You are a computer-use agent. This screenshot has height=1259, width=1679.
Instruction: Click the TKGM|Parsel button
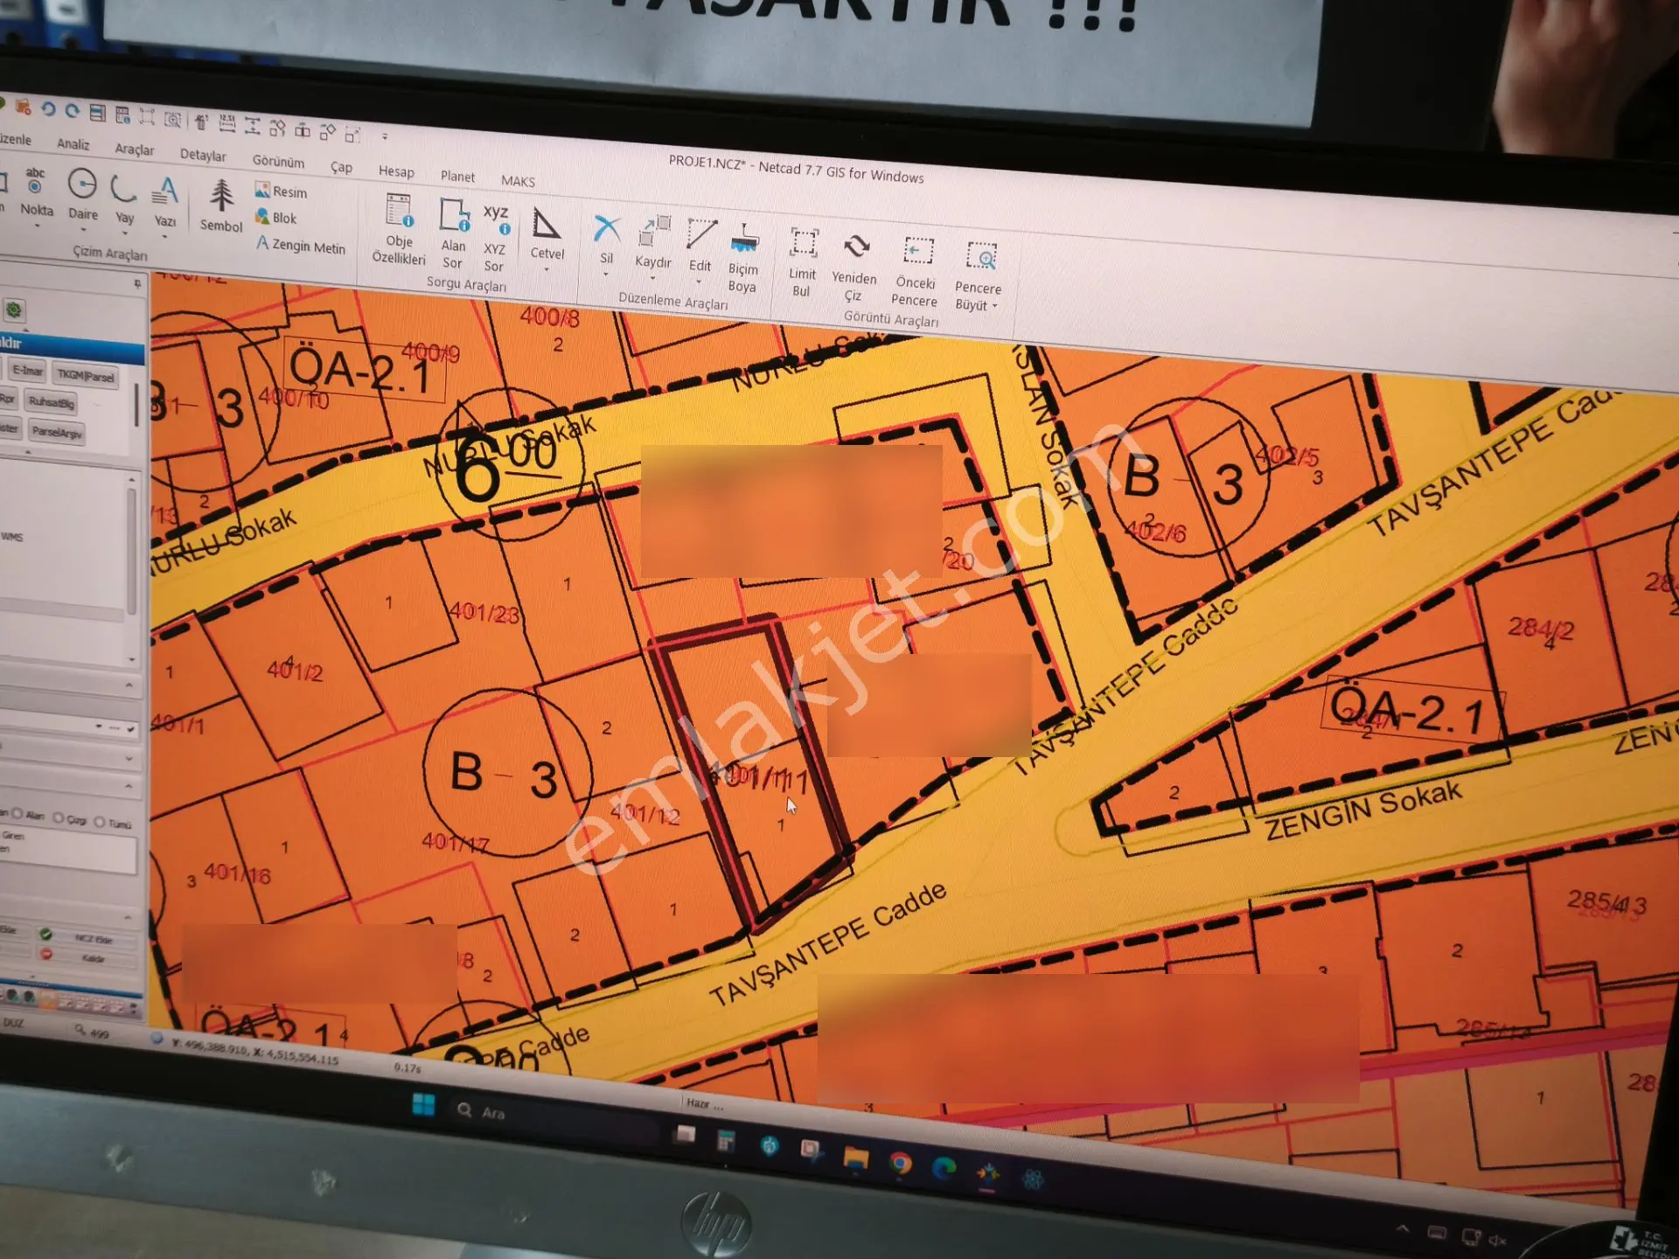point(85,375)
